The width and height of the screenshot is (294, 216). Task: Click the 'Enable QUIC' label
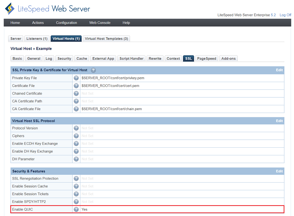(x=23, y=209)
